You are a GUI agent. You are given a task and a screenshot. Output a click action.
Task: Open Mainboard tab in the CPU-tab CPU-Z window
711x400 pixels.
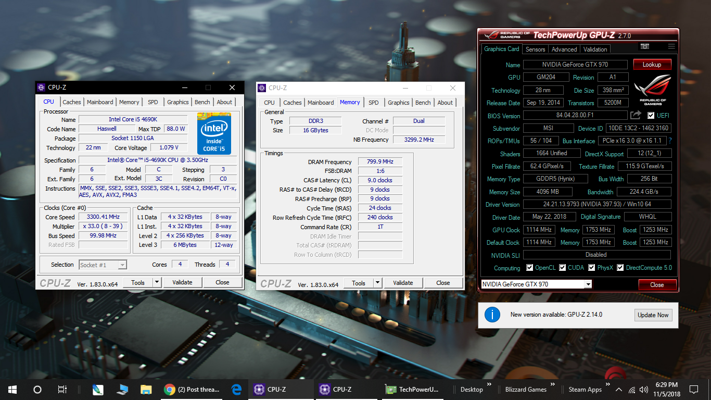click(x=100, y=102)
